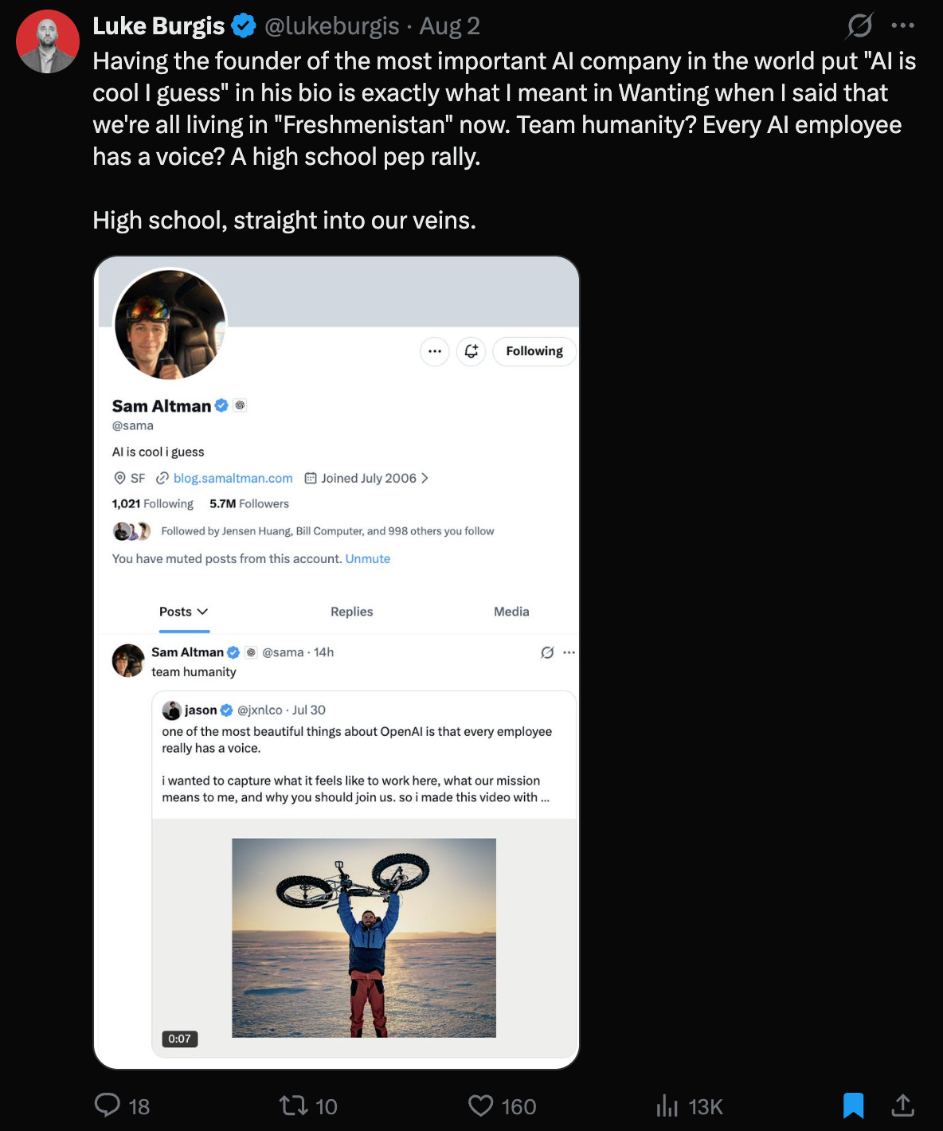Click the repost icon with 10 reposts
Viewport: 943px width, 1131px height.
click(x=293, y=1106)
